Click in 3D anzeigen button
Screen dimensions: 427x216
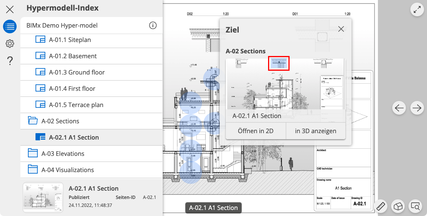pyautogui.click(x=316, y=131)
